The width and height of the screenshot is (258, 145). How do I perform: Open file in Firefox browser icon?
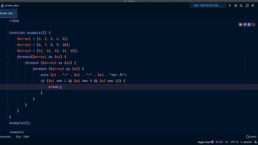pyautogui.click(x=245, y=25)
